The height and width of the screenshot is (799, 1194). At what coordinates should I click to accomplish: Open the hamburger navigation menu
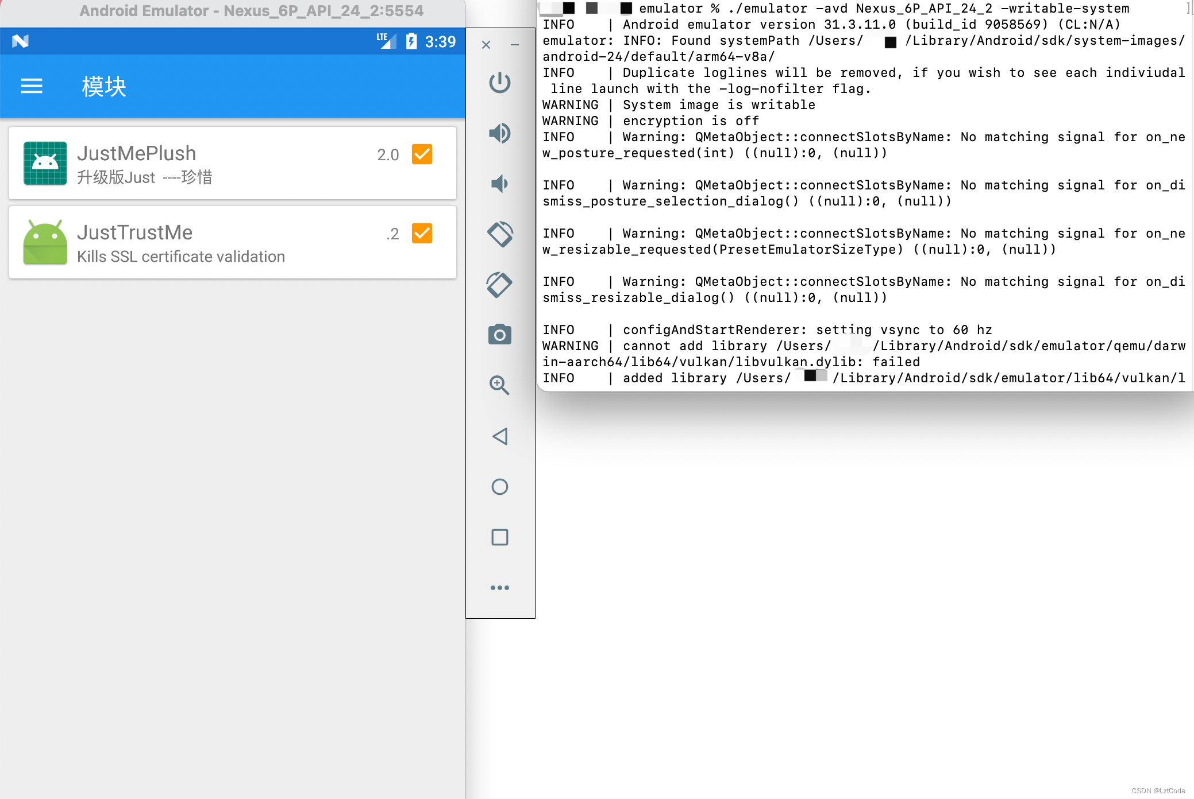(x=32, y=86)
